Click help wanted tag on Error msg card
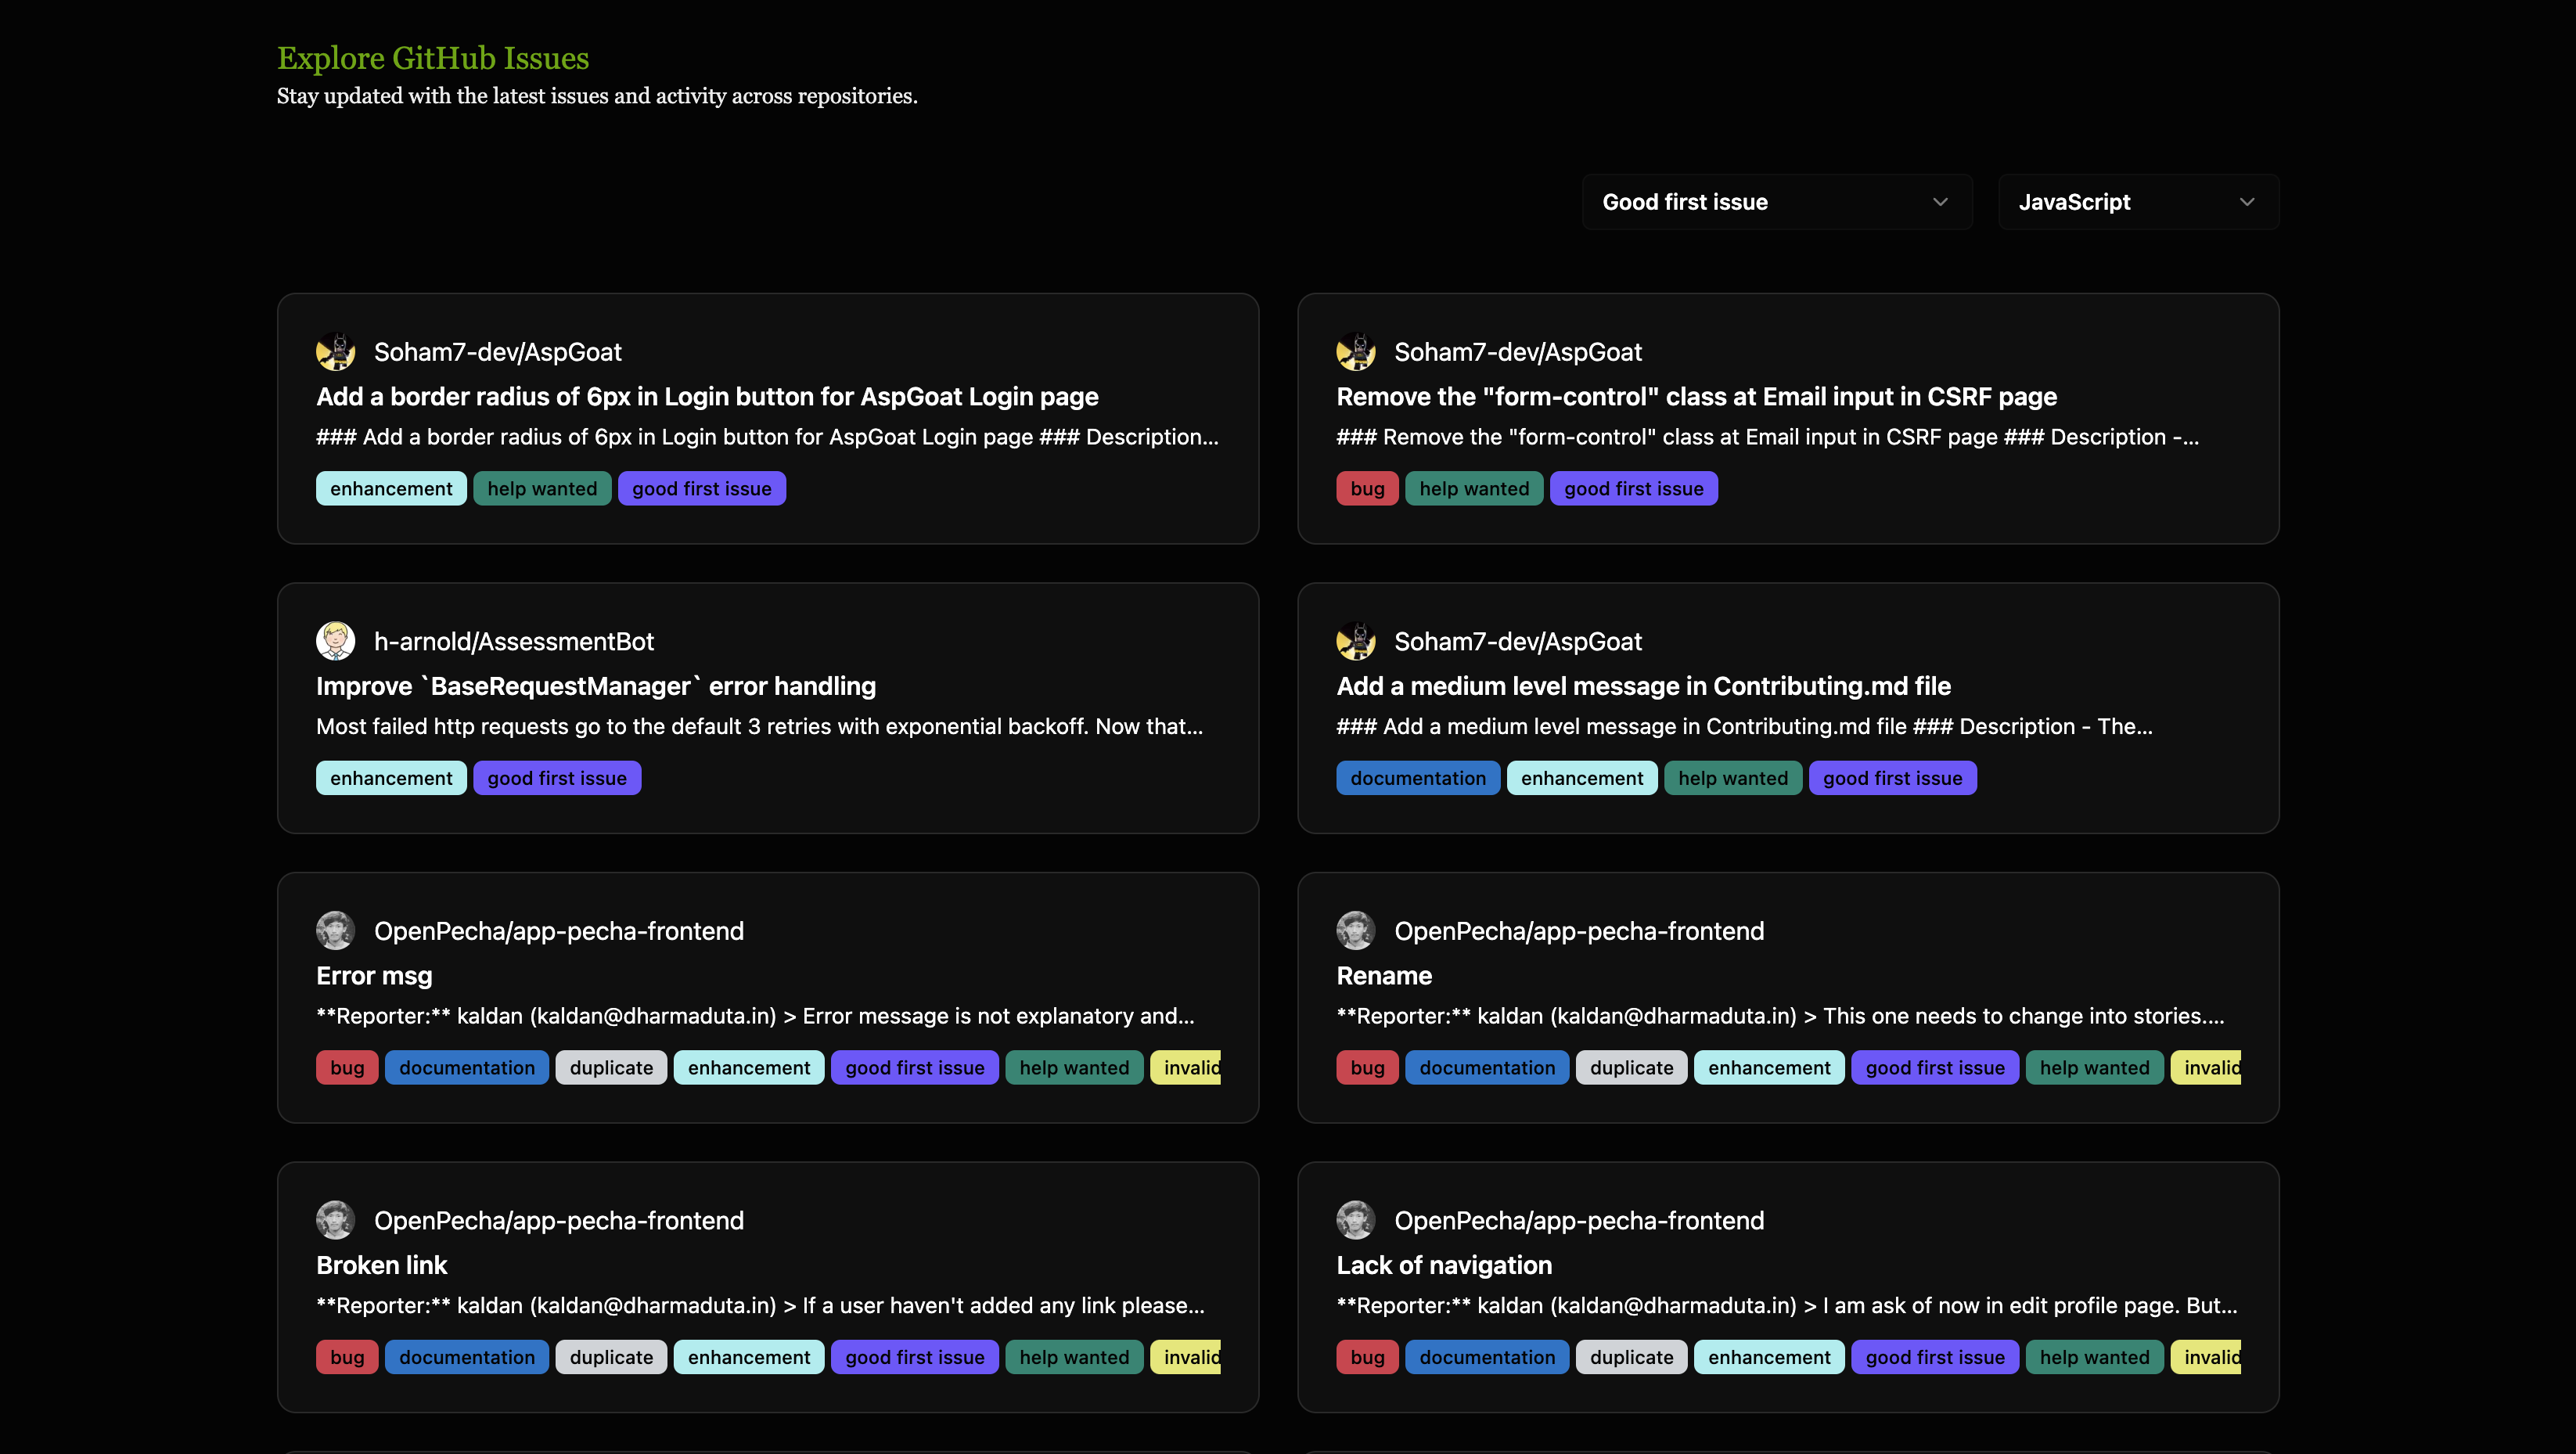The image size is (2576, 1454). 1074,1067
